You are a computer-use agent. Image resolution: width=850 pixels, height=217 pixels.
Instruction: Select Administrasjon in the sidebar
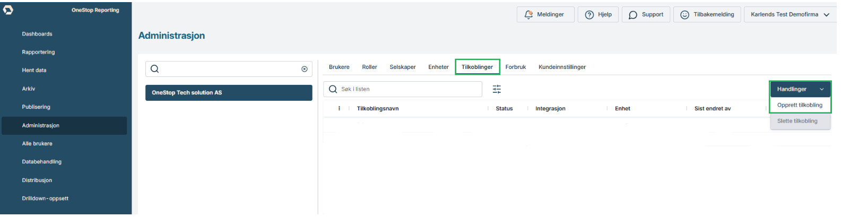pyautogui.click(x=64, y=126)
